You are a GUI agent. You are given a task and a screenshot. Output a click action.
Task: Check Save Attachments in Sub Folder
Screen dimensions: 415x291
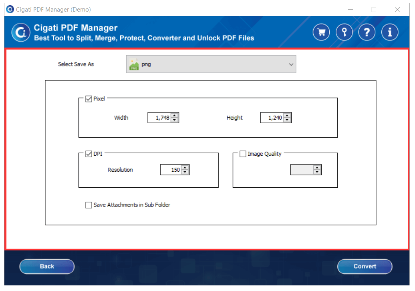click(89, 205)
